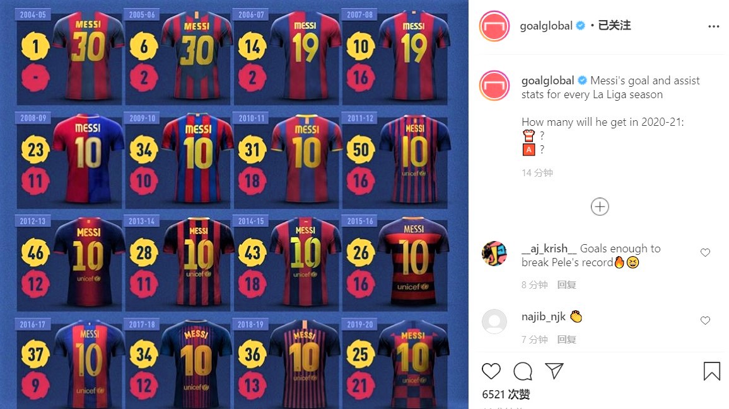Open the comment bubble icon
The width and height of the screenshot is (729, 409).
coord(523,371)
